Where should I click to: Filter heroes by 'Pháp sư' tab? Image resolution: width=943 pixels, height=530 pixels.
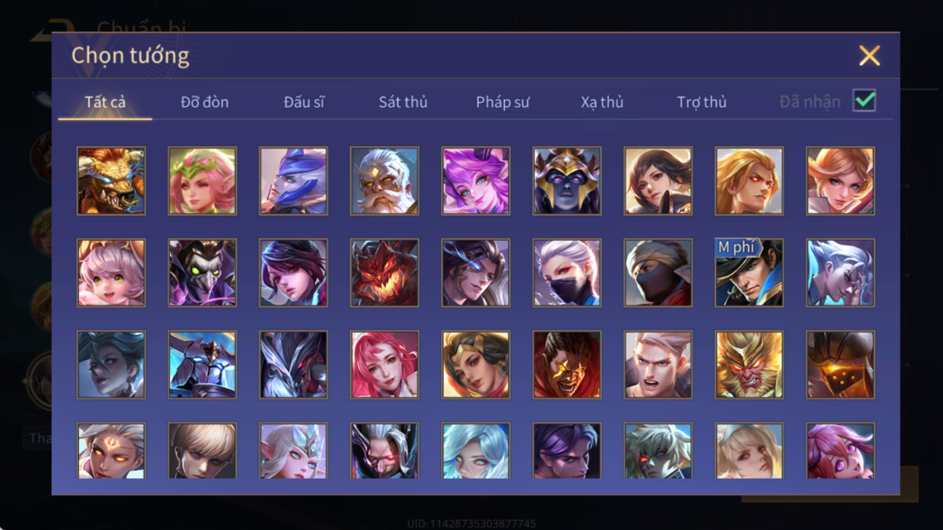coord(503,102)
